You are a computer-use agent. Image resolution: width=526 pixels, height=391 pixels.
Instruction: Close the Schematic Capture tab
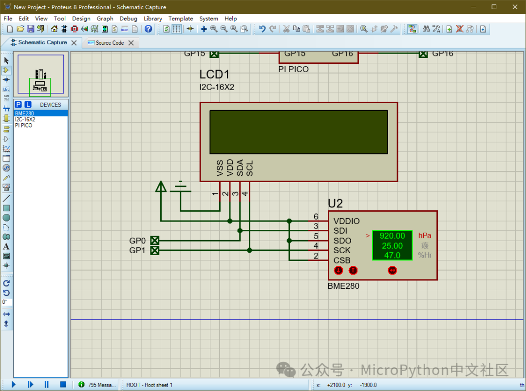74,43
